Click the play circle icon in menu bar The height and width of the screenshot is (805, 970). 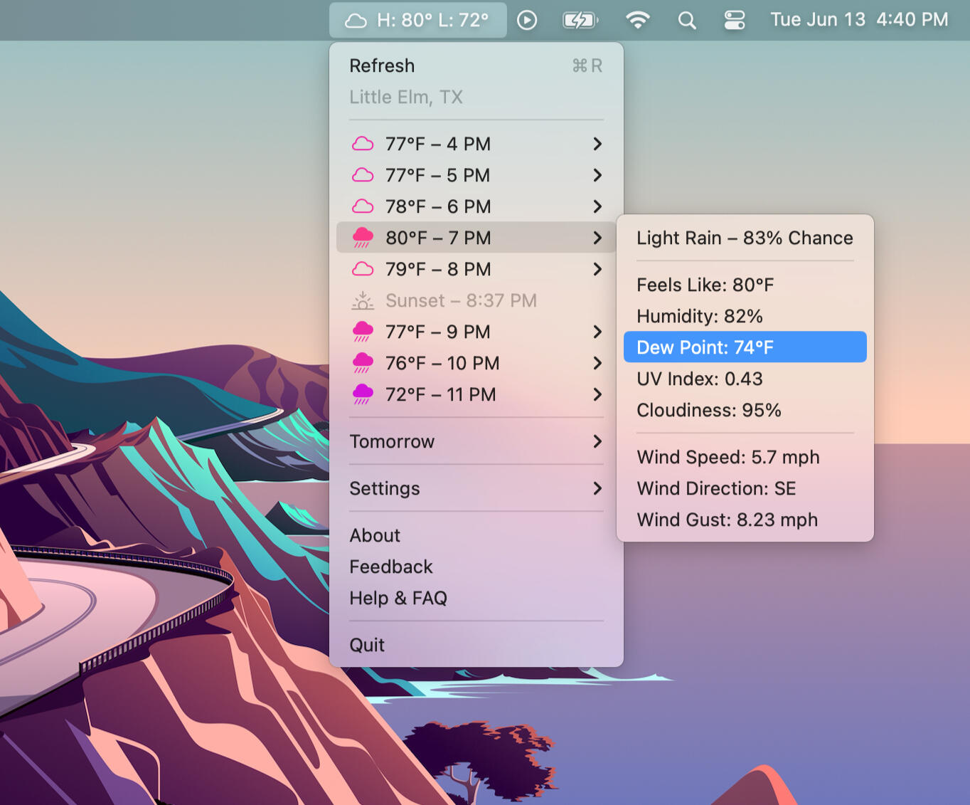click(527, 20)
